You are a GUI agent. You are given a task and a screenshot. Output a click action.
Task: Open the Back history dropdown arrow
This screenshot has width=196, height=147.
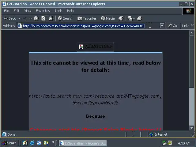19,18
